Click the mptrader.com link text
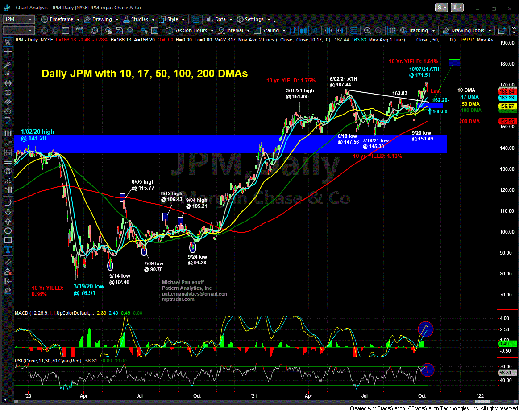The width and height of the screenshot is (519, 411). 178,299
